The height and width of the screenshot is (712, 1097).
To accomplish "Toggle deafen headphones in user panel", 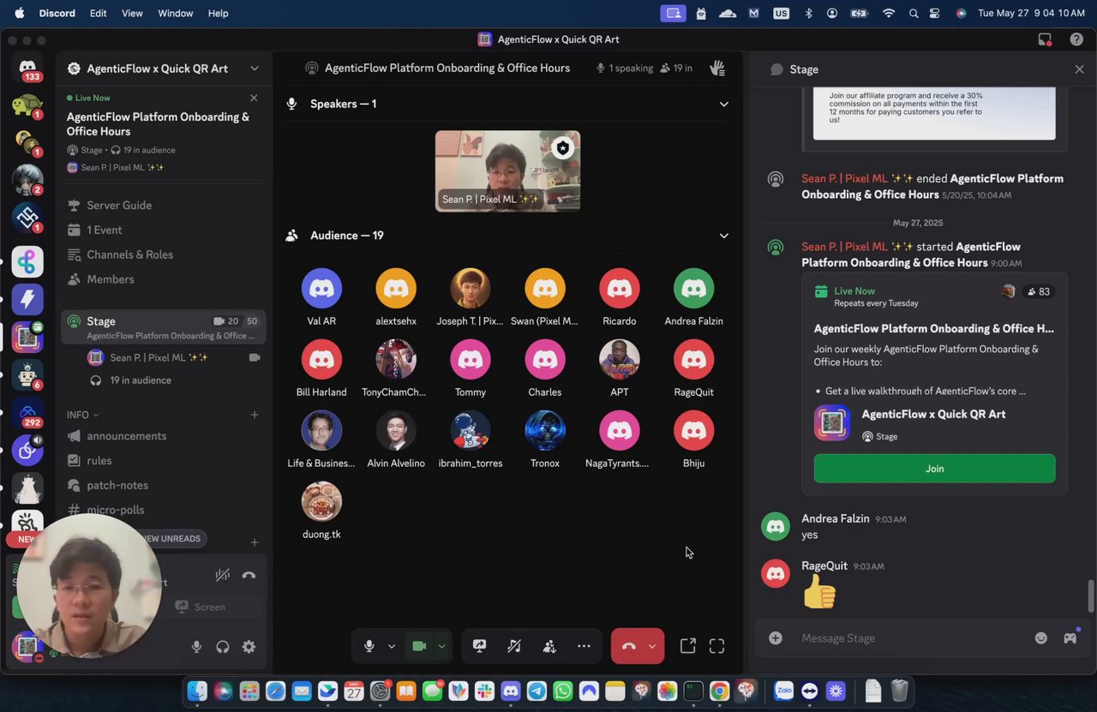I will pos(223,647).
